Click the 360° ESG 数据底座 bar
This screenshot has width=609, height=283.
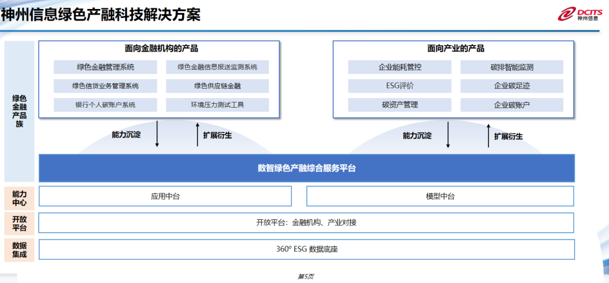click(x=306, y=249)
